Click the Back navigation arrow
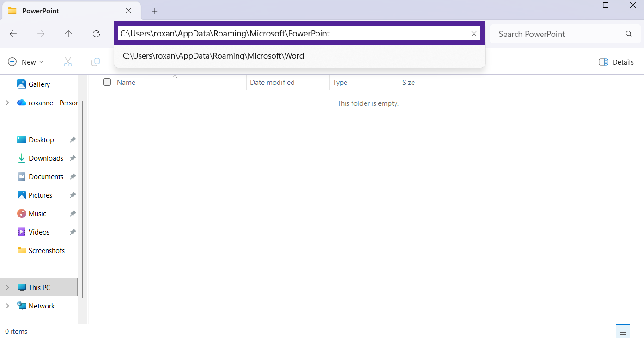This screenshot has height=338, width=644. tap(13, 34)
